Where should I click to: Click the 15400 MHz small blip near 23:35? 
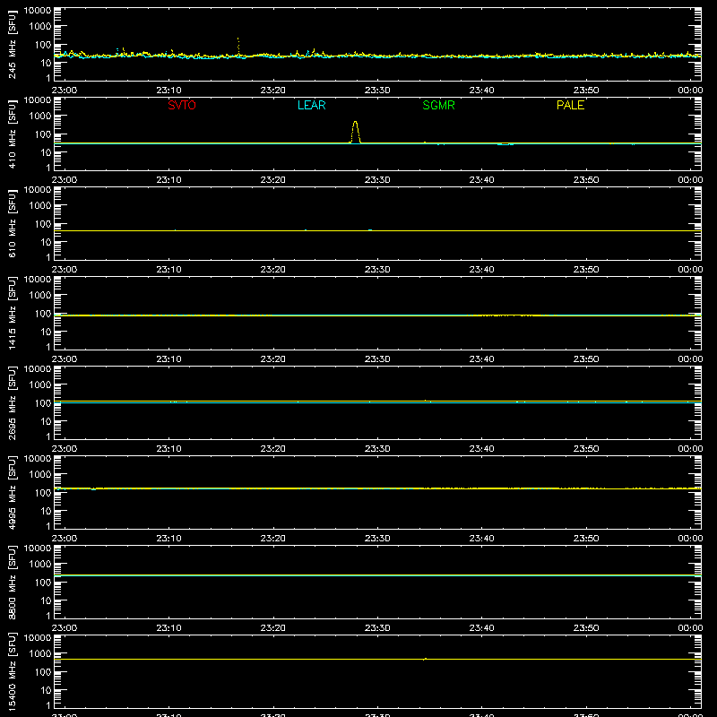(x=425, y=659)
